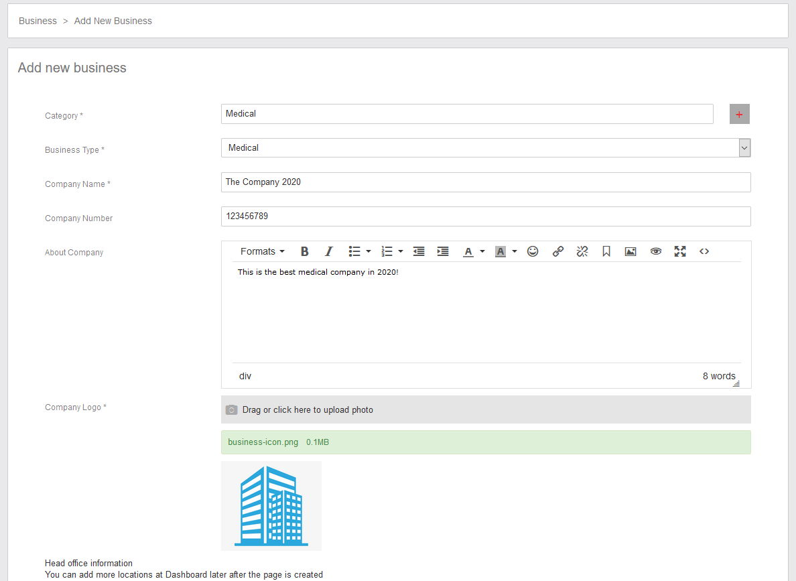
Task: Toggle fullscreen mode for the editor
Action: click(x=680, y=251)
